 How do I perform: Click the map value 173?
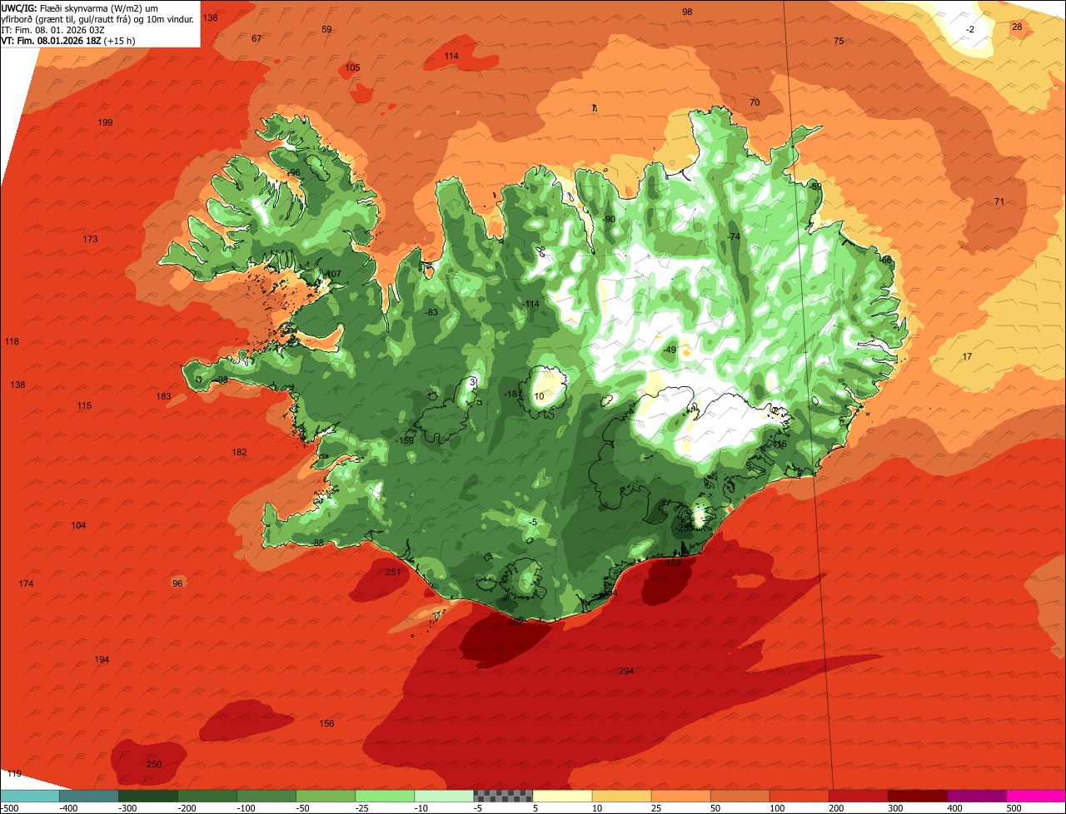[x=90, y=239]
